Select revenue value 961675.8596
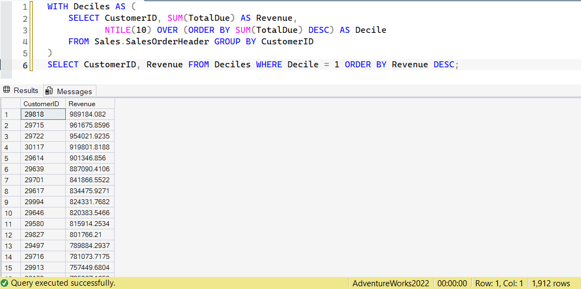 click(x=90, y=125)
